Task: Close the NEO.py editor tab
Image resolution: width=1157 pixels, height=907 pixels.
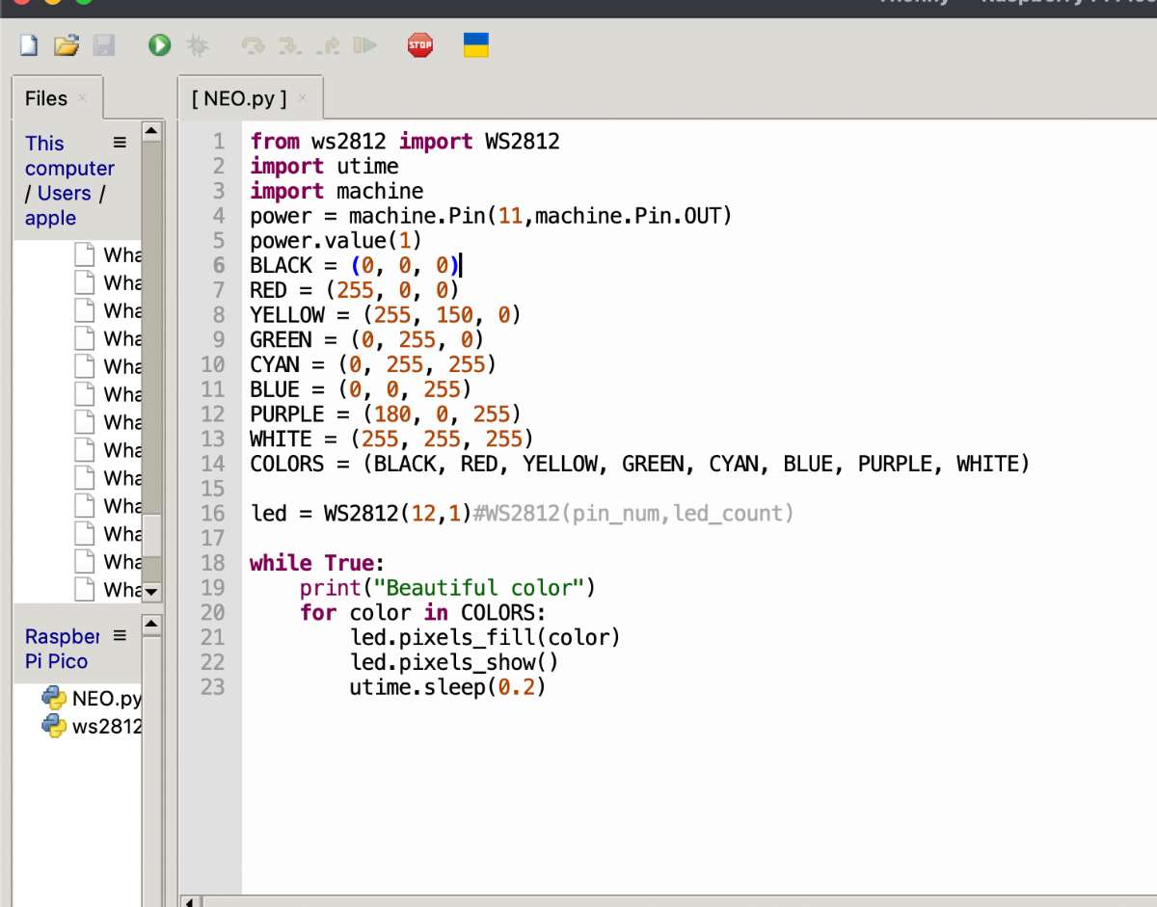Action: (x=303, y=97)
